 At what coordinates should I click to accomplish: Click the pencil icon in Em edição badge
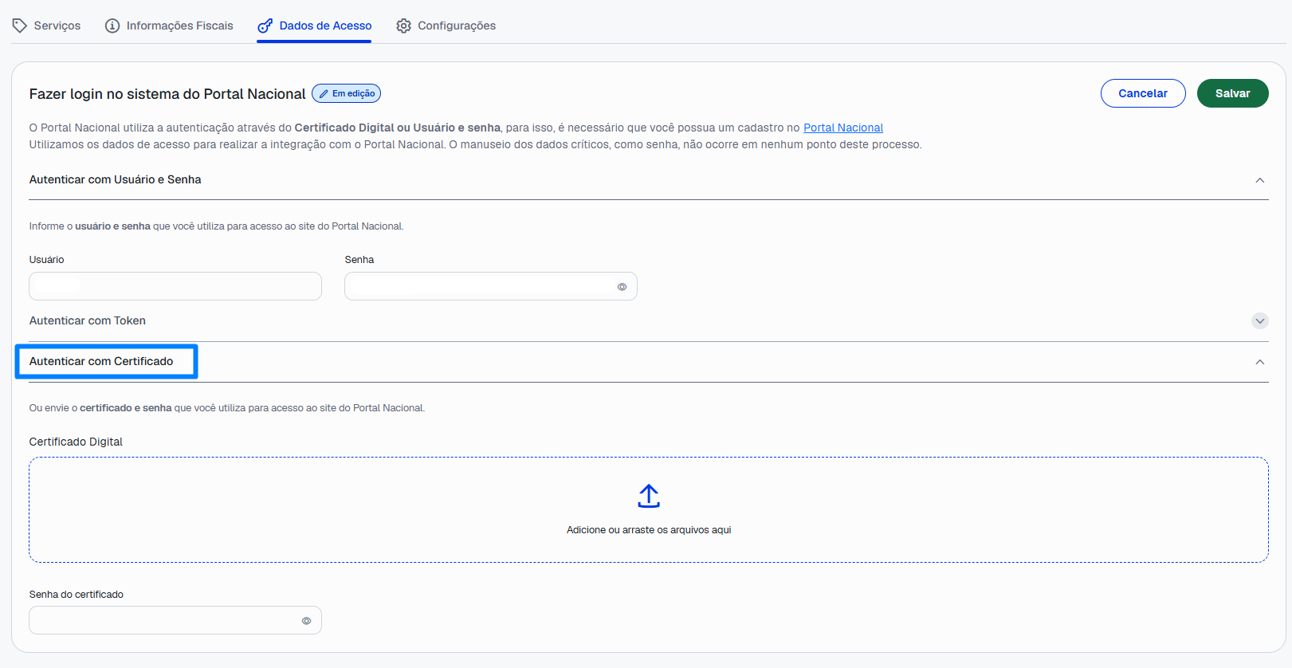tap(324, 93)
